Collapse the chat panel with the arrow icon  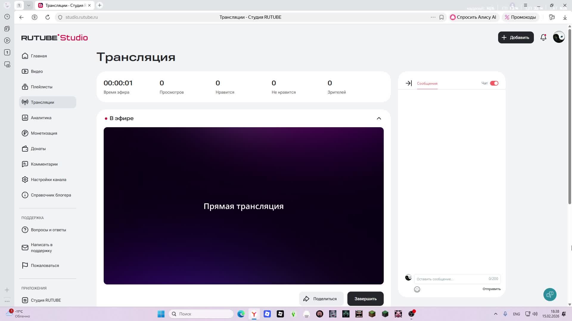(x=408, y=83)
